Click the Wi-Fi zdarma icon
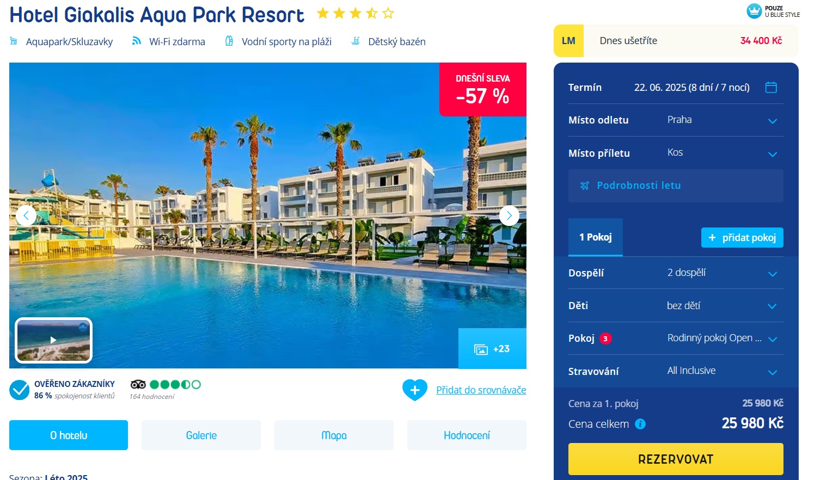821x480 pixels. click(136, 41)
